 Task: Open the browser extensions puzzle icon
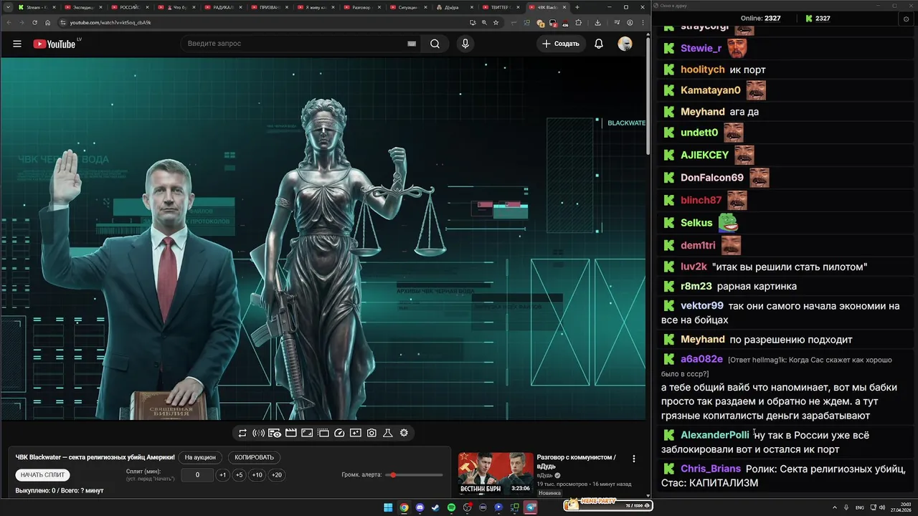click(x=579, y=22)
